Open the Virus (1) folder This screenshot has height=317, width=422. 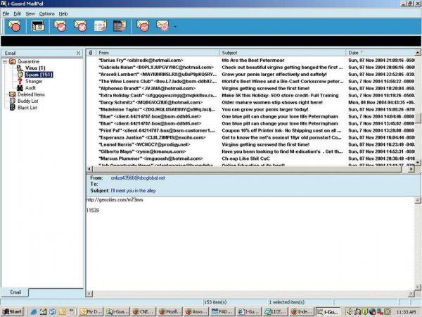35,68
